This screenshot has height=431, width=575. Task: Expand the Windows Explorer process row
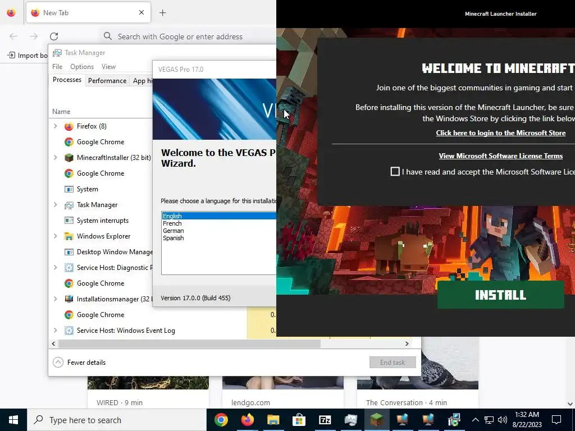(56, 236)
